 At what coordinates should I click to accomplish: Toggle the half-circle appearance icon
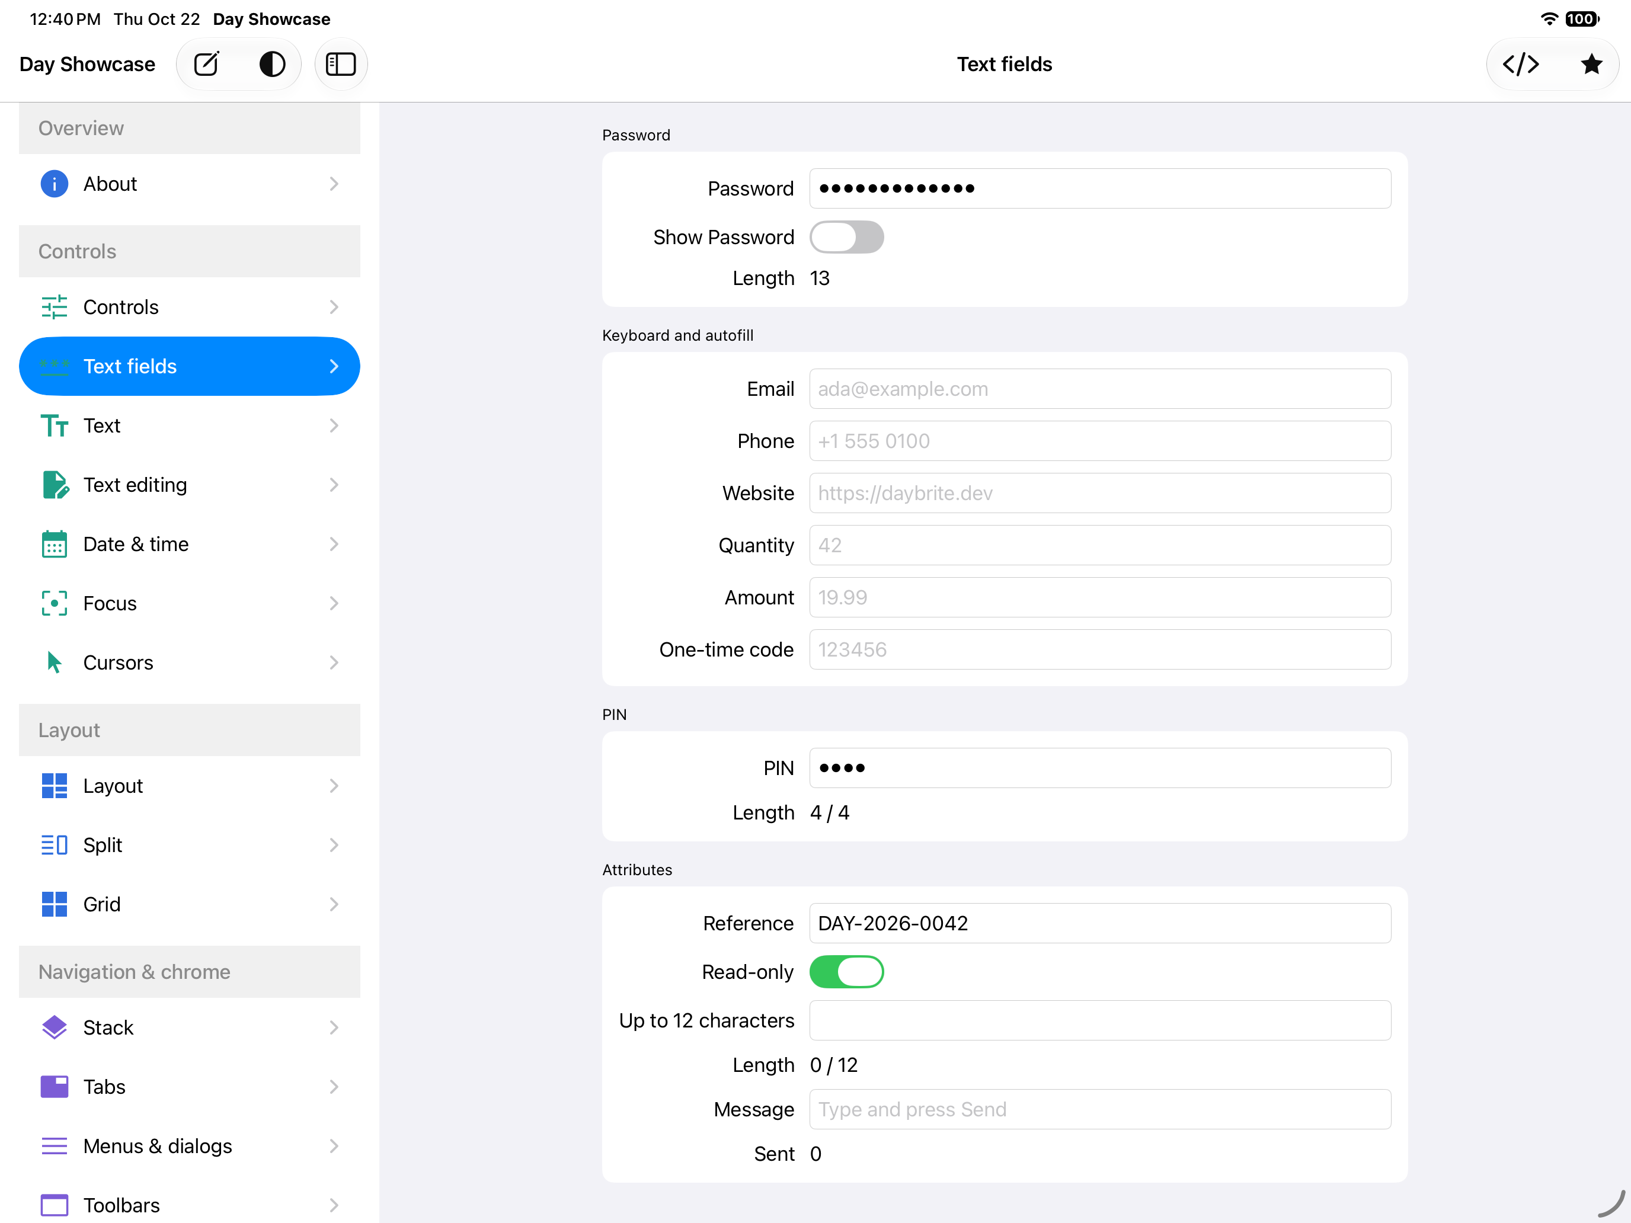pos(272,64)
